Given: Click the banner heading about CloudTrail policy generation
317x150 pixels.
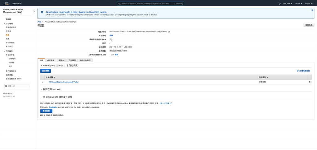Looking at the screenshot, I should (77, 12).
